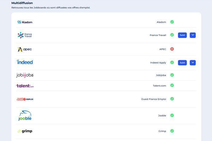Click the Jooble name label
212x141 pixels.
(x=162, y=116)
